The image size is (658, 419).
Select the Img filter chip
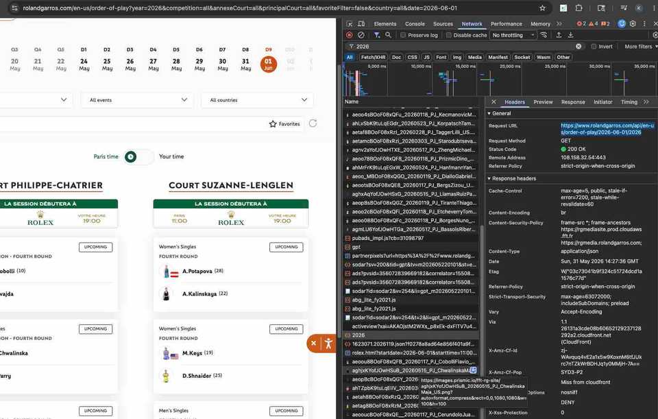click(456, 57)
